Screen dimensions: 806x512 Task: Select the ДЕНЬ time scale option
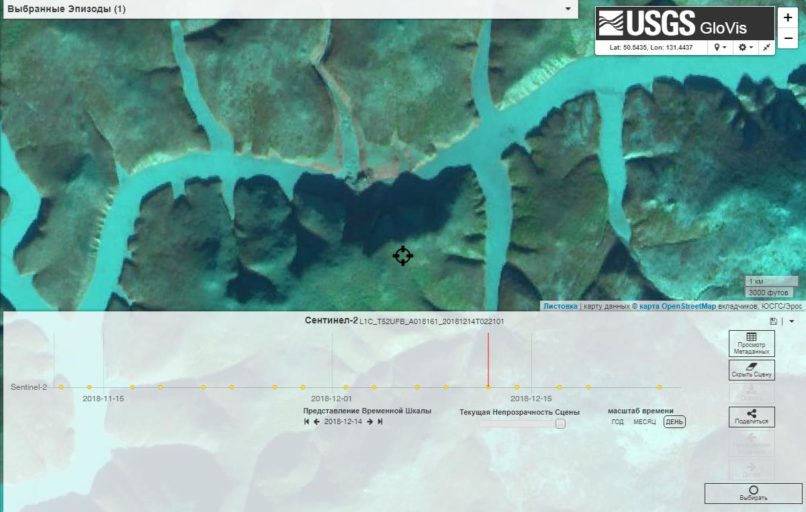pos(674,422)
